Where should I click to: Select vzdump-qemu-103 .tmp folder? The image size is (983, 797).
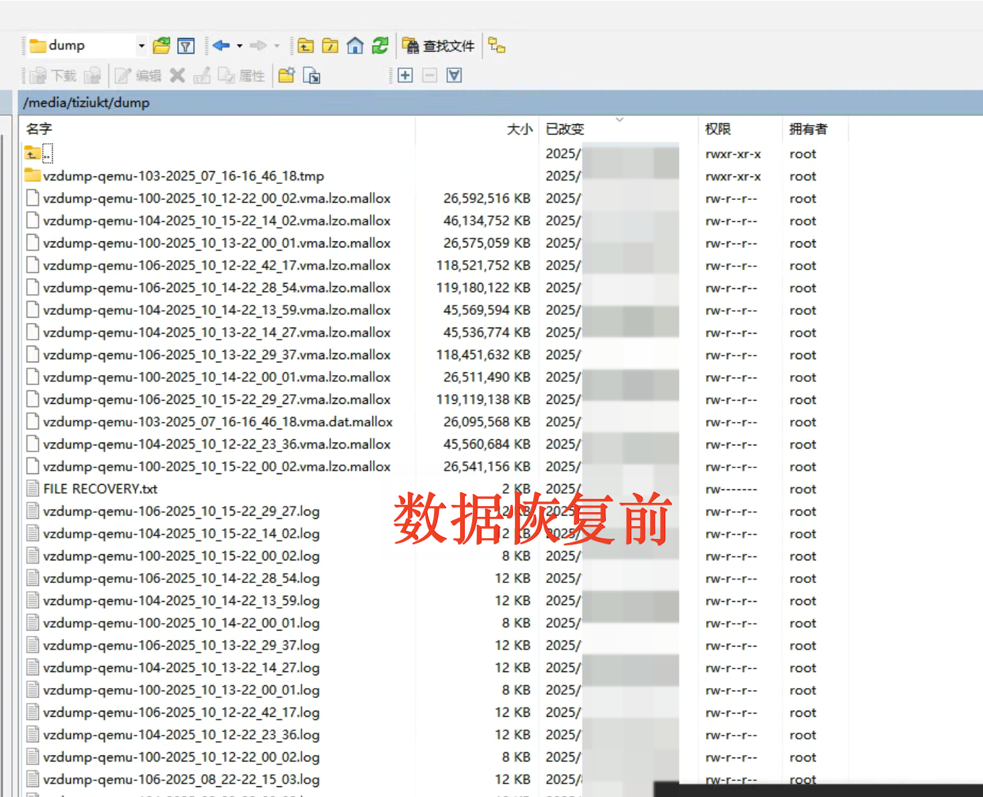point(183,176)
